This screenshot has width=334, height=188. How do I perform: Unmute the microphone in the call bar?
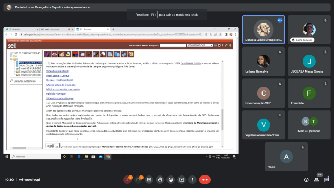click(127, 180)
